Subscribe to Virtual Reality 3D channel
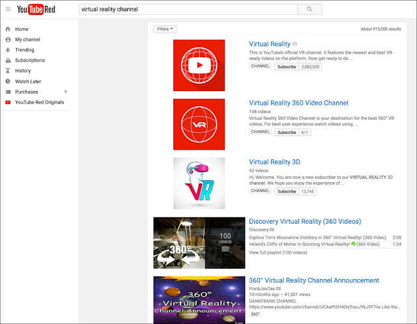 pyautogui.click(x=287, y=191)
